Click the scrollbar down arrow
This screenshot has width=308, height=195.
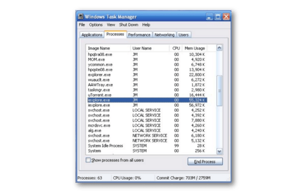tap(219, 151)
